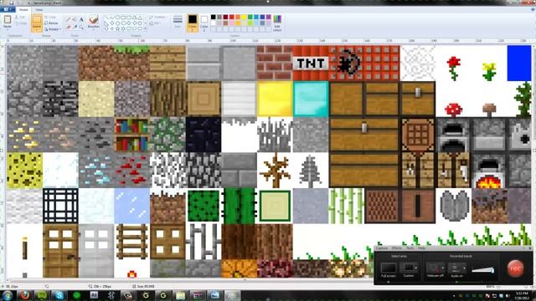Select the Text tool (letter A)
The height and width of the screenshot is (301, 536).
coord(81,19)
